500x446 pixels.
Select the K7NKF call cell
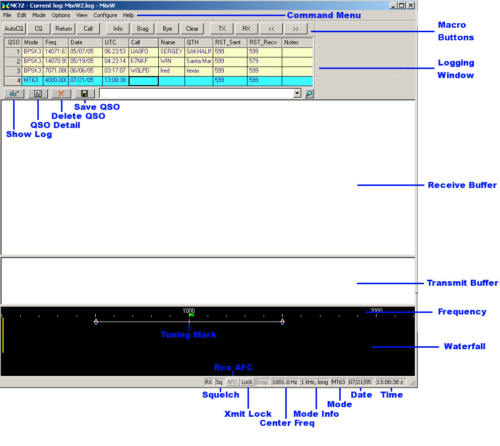(144, 61)
